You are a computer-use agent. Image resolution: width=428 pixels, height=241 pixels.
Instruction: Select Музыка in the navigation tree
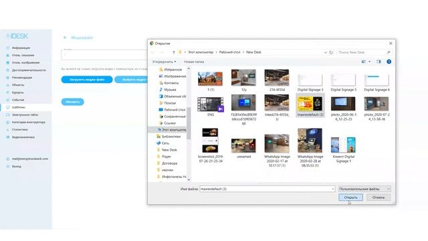(170, 90)
